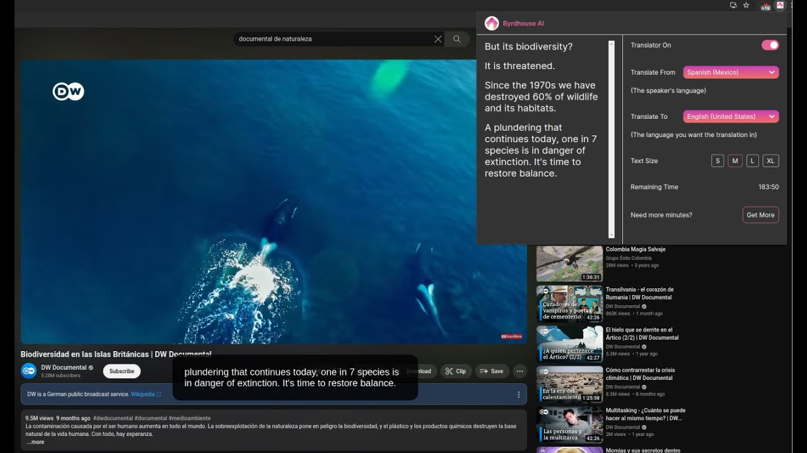Subscribe to DW Documental

click(x=122, y=371)
